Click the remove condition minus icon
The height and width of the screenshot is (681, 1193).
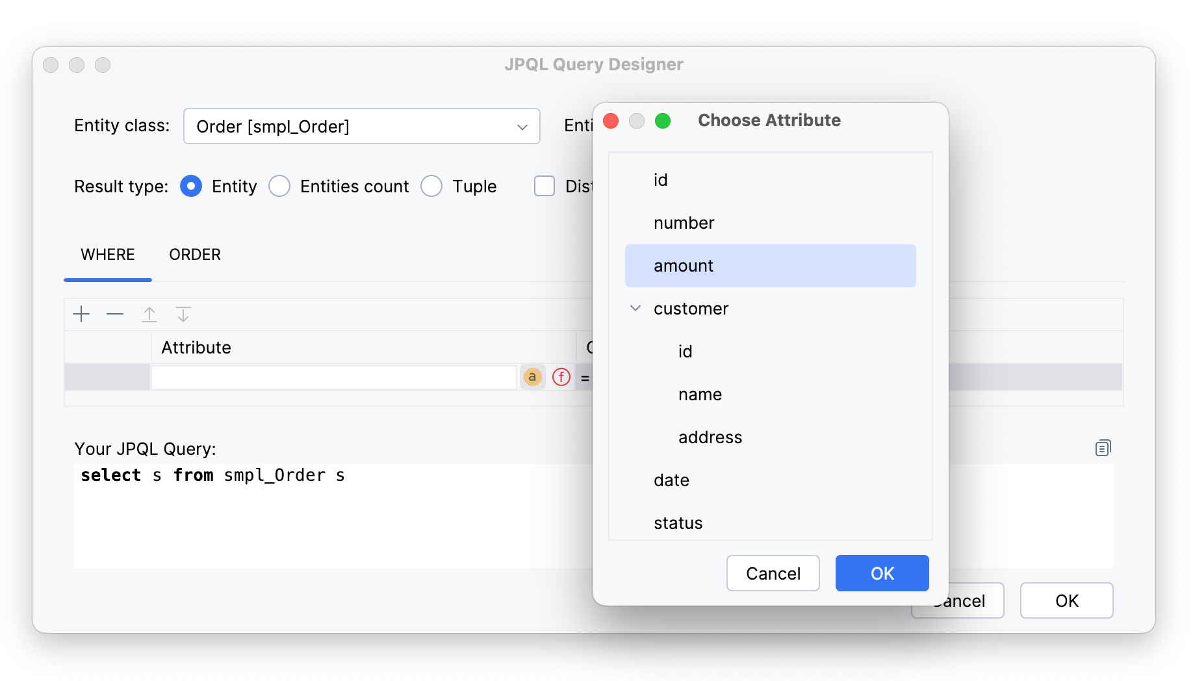pos(115,315)
